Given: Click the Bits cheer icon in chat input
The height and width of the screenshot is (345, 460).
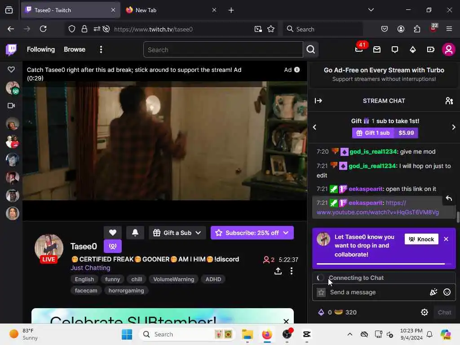Looking at the screenshot, I should click(433, 292).
